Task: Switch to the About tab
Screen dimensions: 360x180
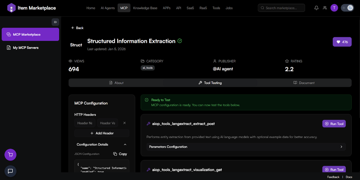Action: tap(116, 83)
